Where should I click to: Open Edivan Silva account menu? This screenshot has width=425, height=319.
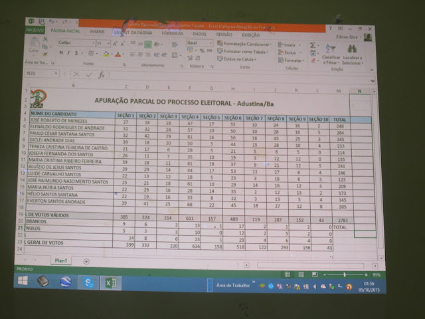tap(349, 37)
